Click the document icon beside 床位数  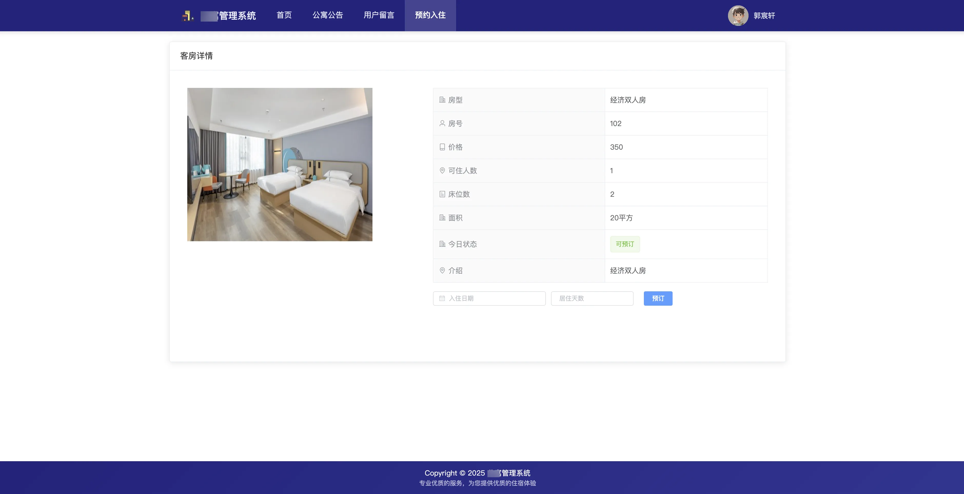pos(442,194)
